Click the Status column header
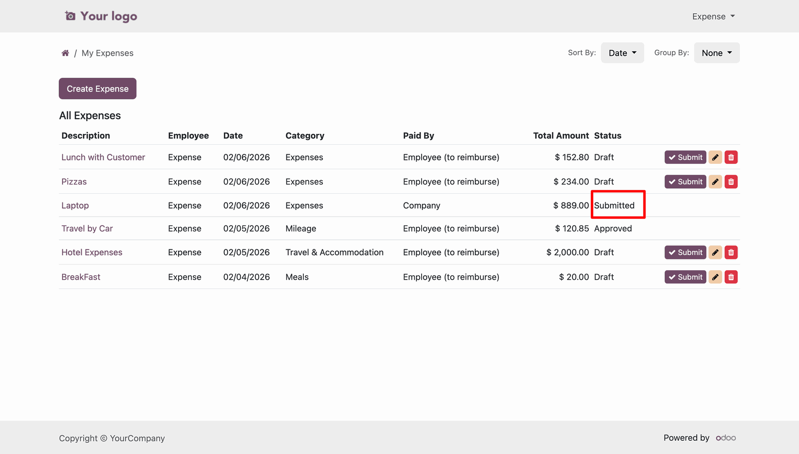The height and width of the screenshot is (454, 799). click(608, 136)
